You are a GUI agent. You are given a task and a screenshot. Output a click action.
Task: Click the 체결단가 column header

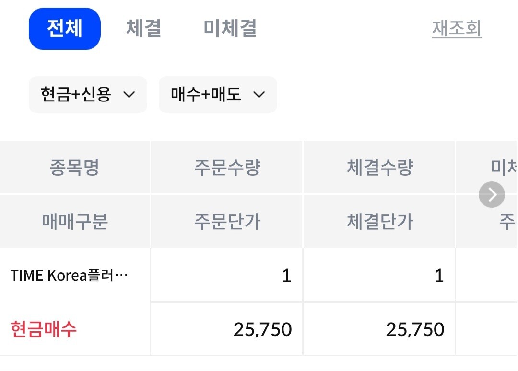click(379, 222)
